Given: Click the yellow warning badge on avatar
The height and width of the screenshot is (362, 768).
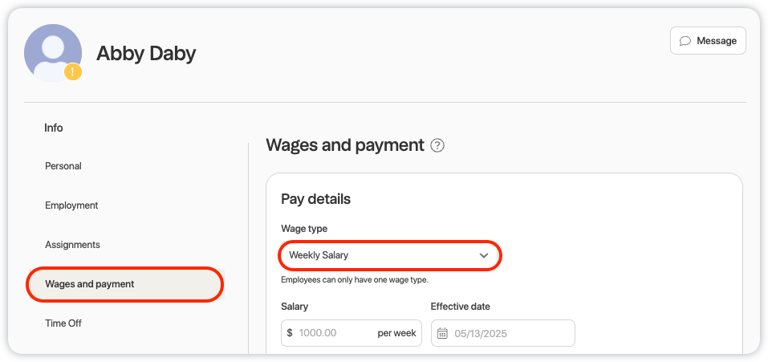Looking at the screenshot, I should tap(73, 72).
